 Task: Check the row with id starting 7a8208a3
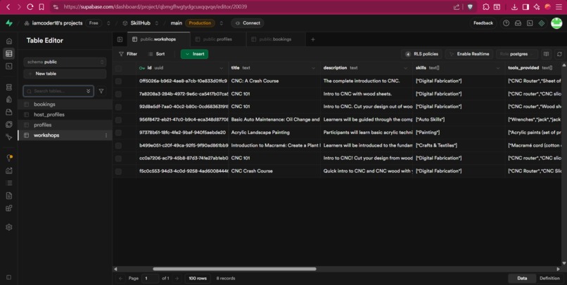coord(118,94)
